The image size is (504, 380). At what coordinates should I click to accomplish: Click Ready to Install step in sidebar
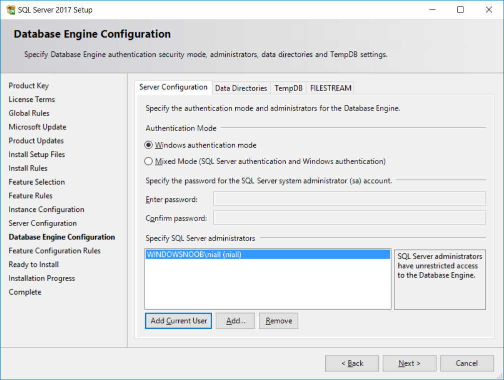tap(34, 264)
